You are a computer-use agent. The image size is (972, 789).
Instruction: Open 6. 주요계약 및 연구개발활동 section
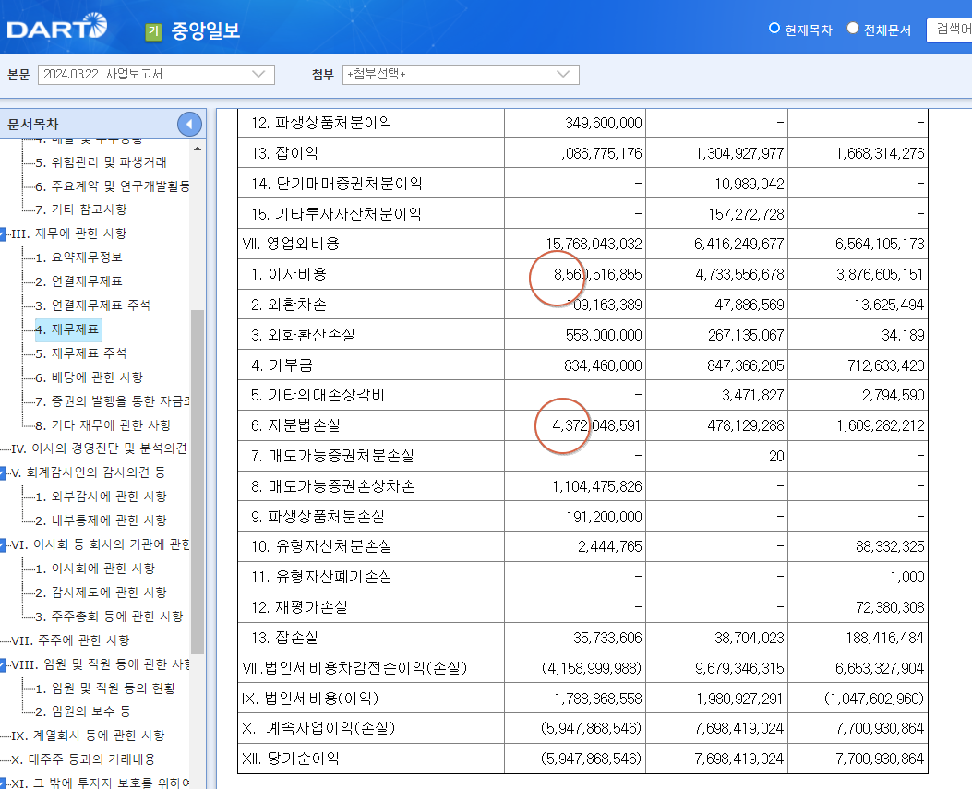(113, 185)
